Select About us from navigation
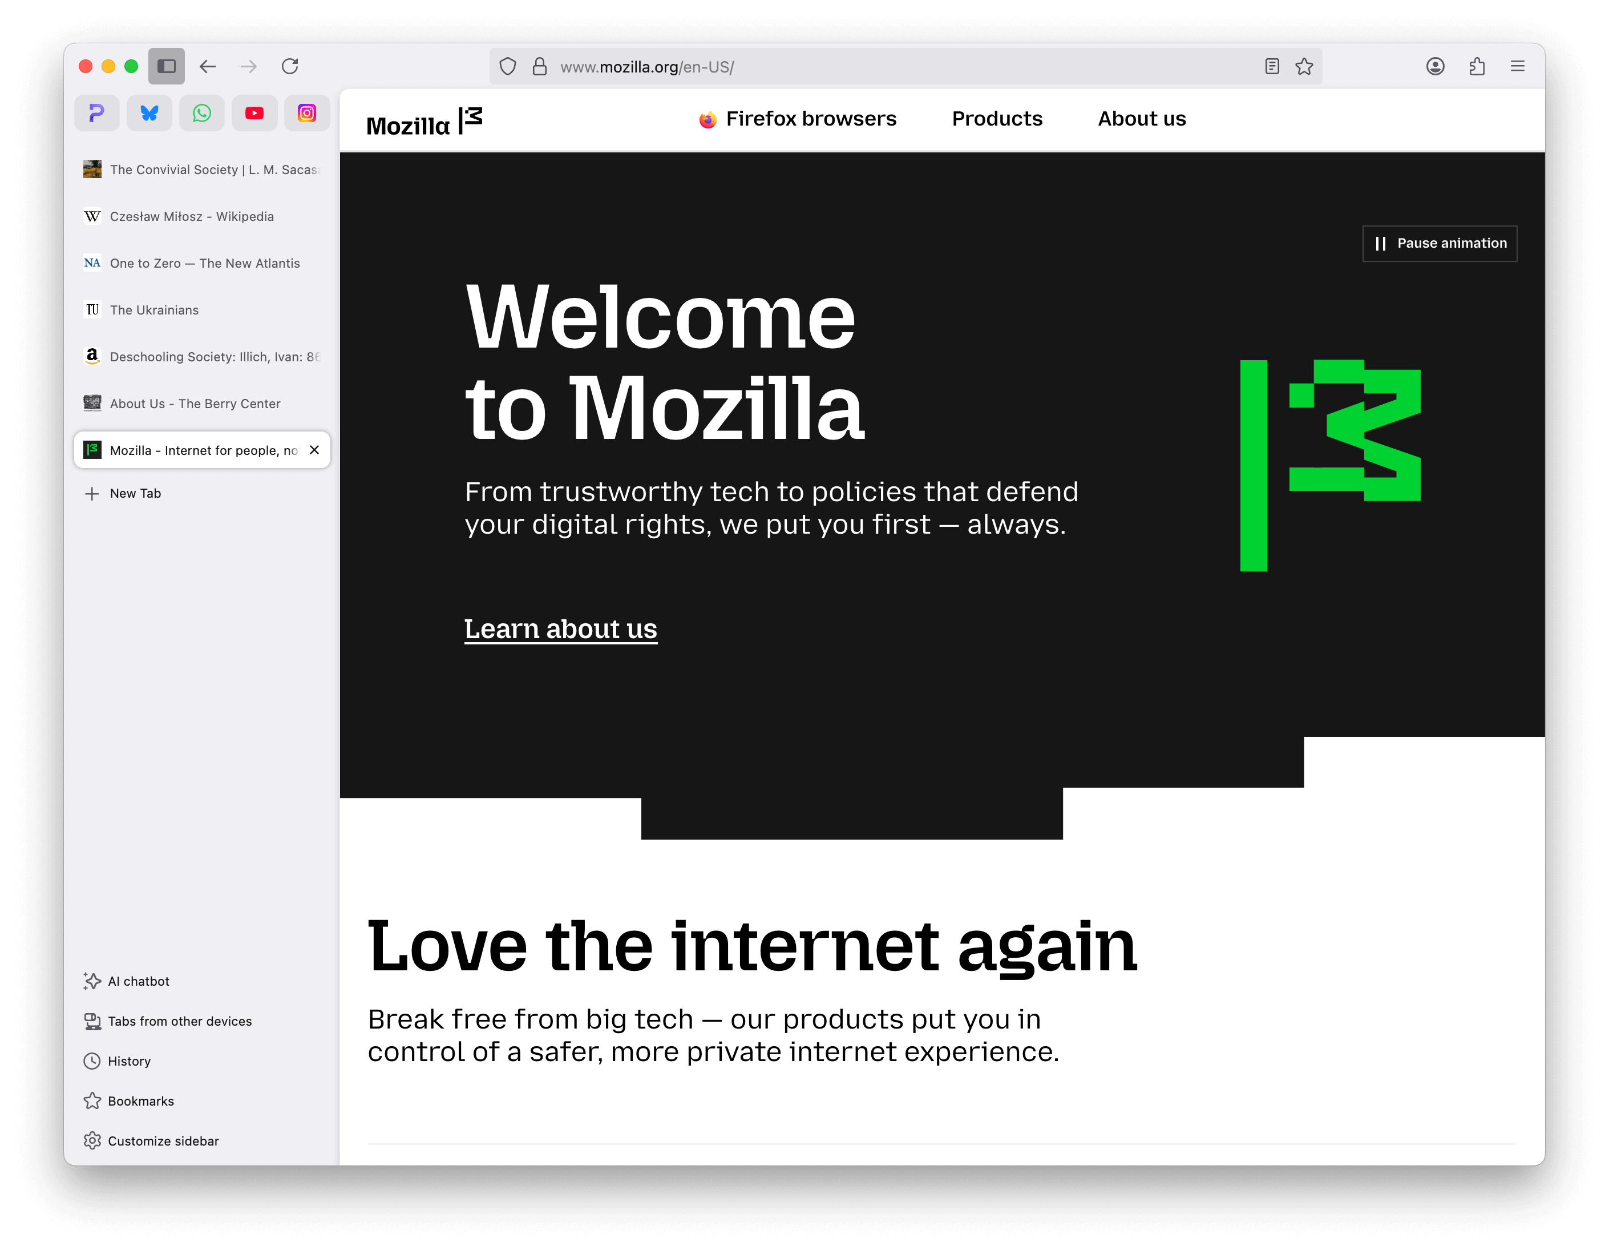The height and width of the screenshot is (1250, 1609). [1142, 119]
